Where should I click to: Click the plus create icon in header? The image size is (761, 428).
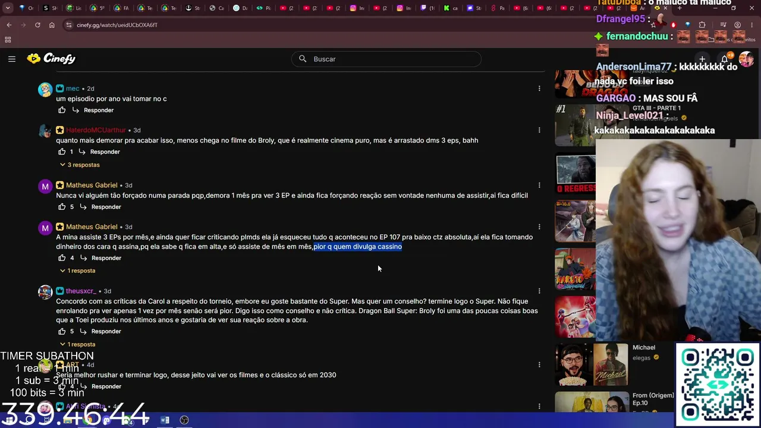click(702, 59)
